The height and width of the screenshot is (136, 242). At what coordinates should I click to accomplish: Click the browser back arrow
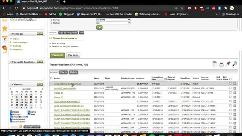coord(4,8)
